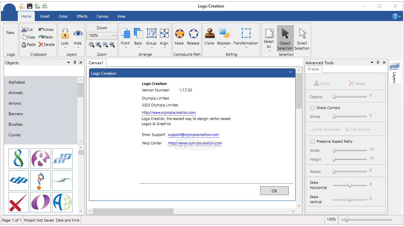Switch to the Insert ribbon tab
The height and width of the screenshot is (226, 404).
click(x=45, y=16)
